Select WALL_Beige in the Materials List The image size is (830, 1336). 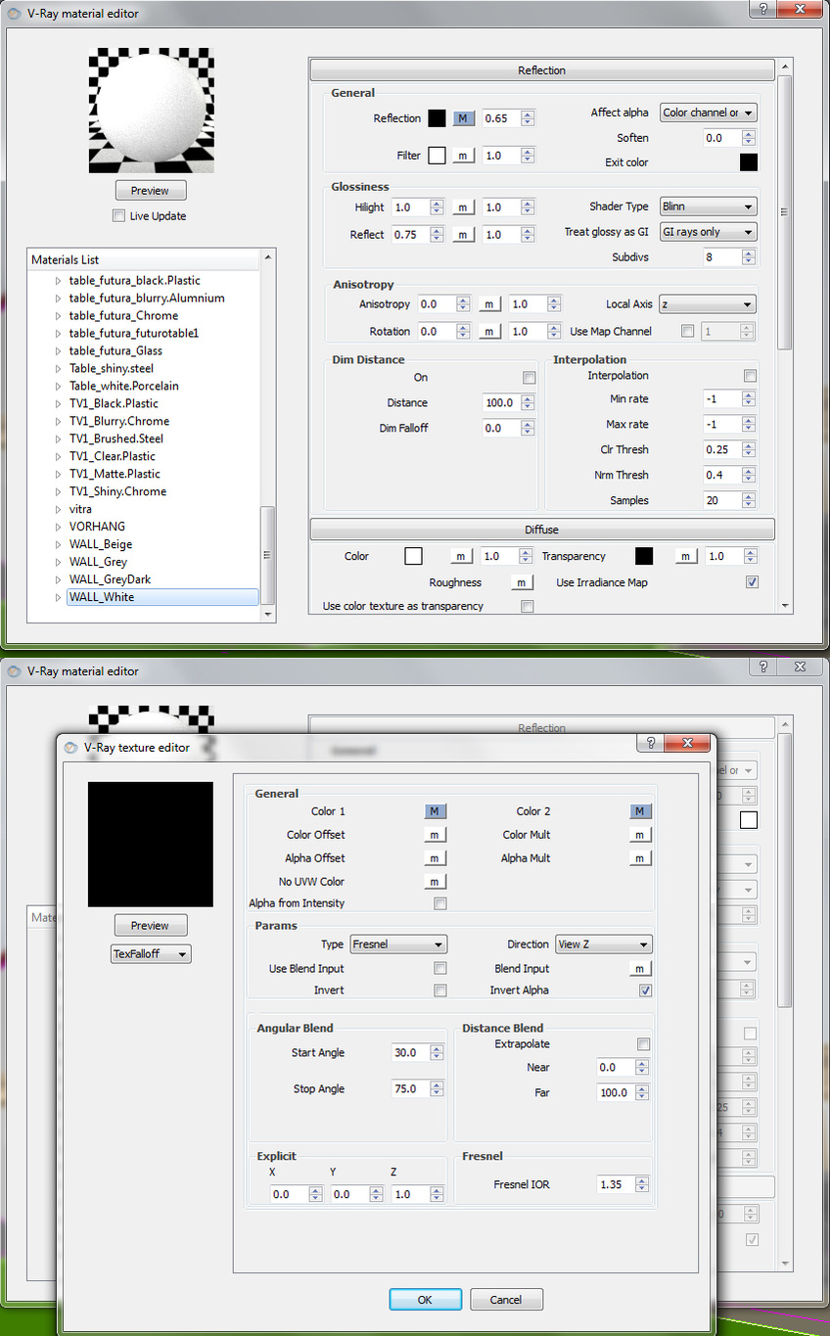point(101,544)
